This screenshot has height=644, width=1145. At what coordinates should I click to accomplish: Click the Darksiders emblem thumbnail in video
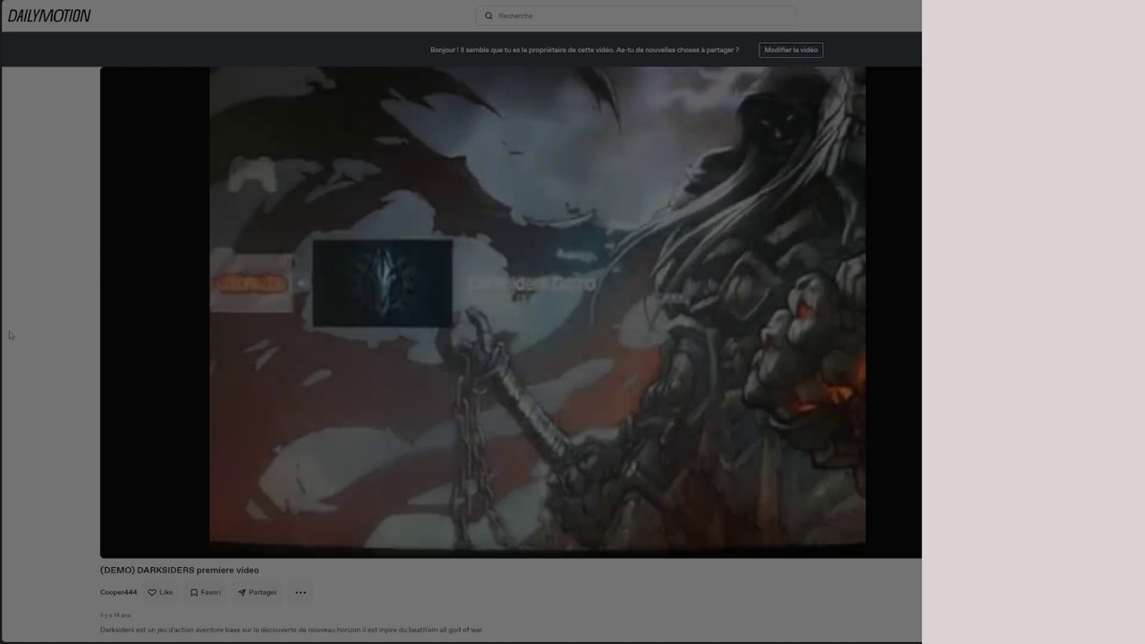(382, 283)
